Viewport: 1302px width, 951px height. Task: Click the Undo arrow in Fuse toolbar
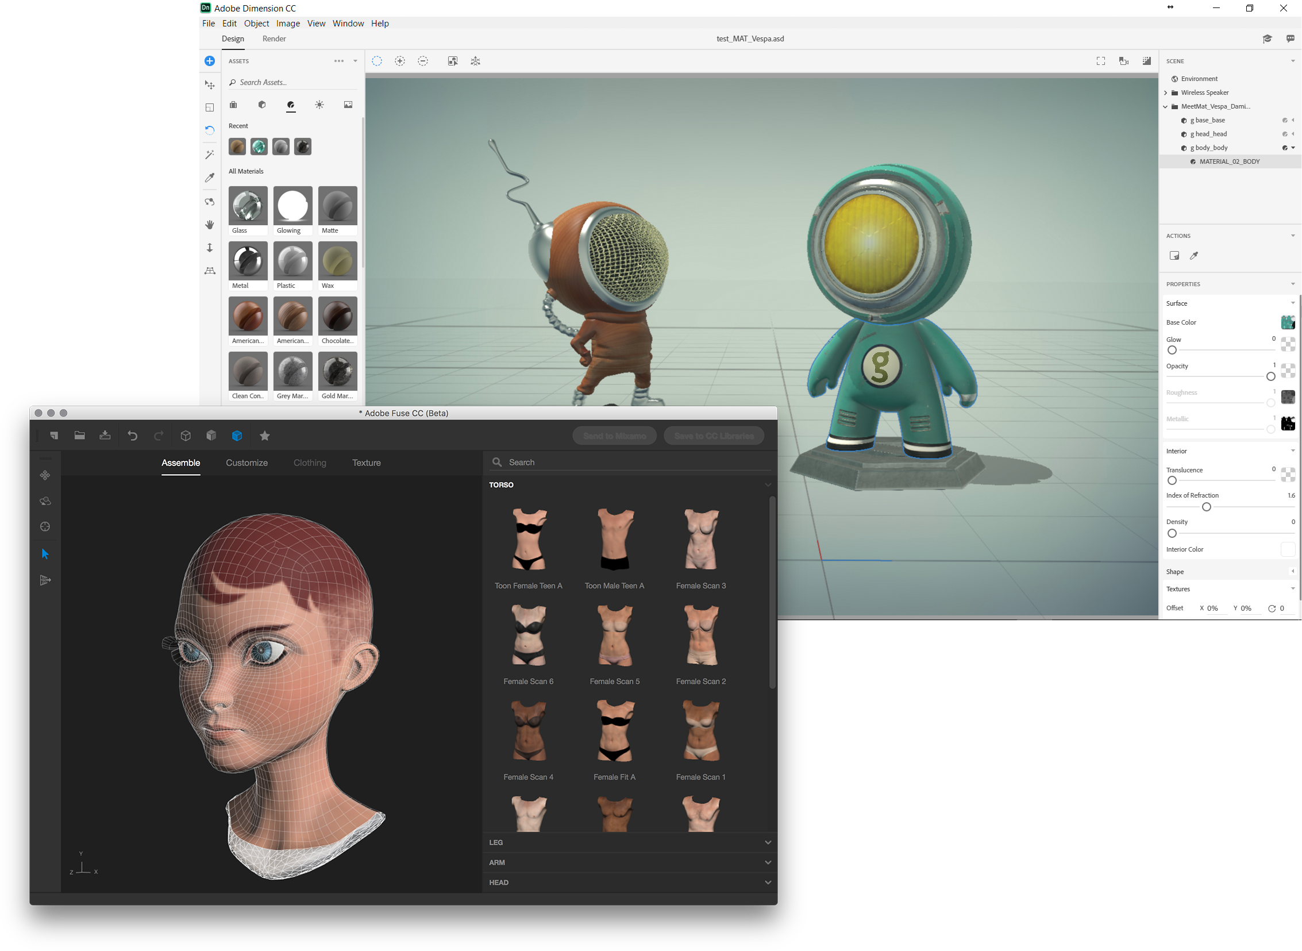(x=132, y=436)
